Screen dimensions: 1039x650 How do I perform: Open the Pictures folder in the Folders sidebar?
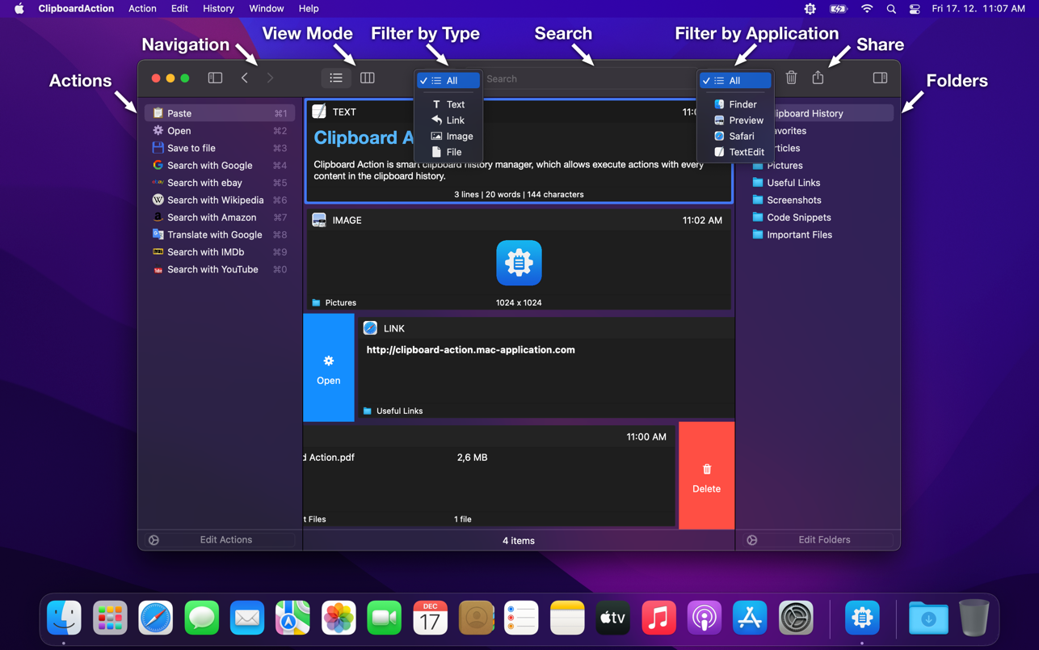coord(818,166)
